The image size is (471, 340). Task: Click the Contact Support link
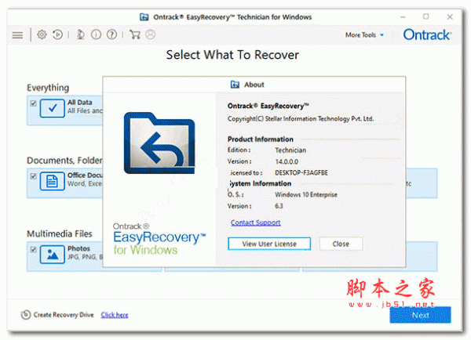pos(256,222)
